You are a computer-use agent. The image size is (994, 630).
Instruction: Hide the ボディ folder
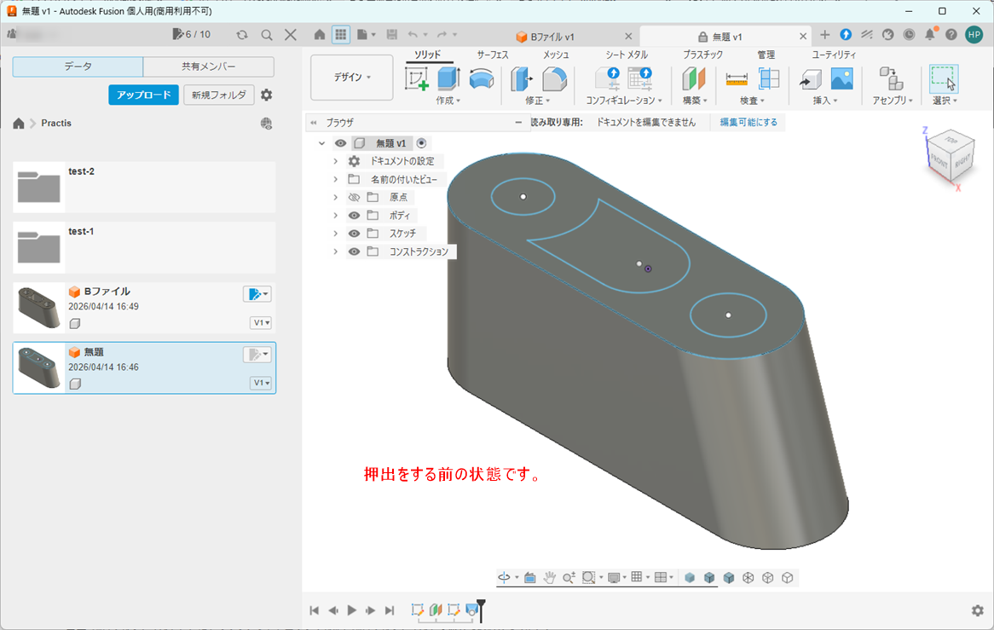[x=355, y=216]
